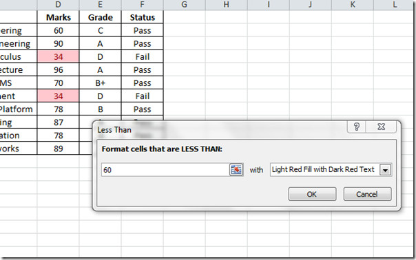Click the Grade cell showing B

101,109
